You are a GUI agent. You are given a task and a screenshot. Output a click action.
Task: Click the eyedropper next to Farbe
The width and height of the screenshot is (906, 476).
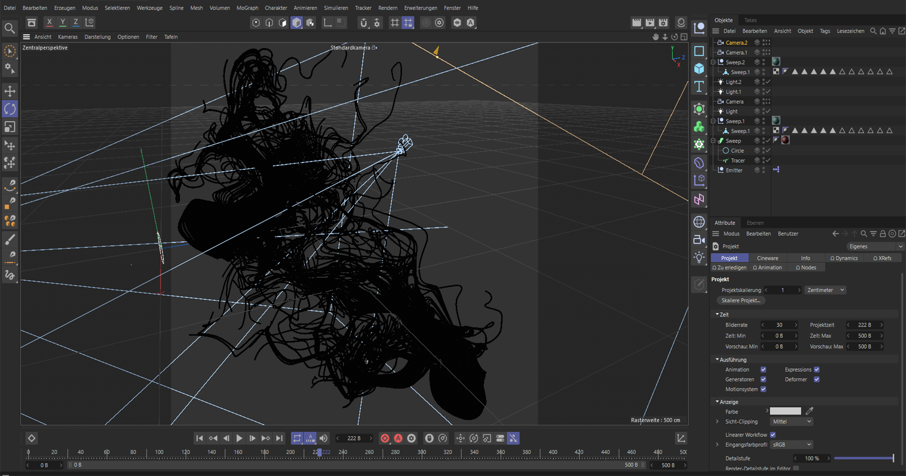(809, 411)
